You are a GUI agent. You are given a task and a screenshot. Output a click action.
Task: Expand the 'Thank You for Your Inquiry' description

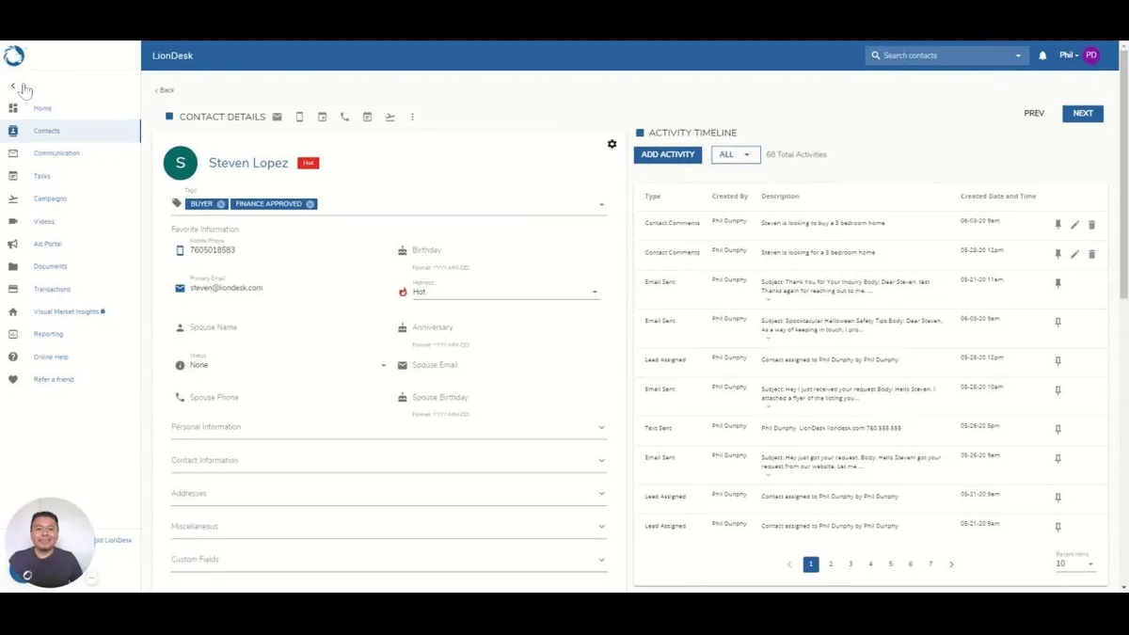(768, 299)
